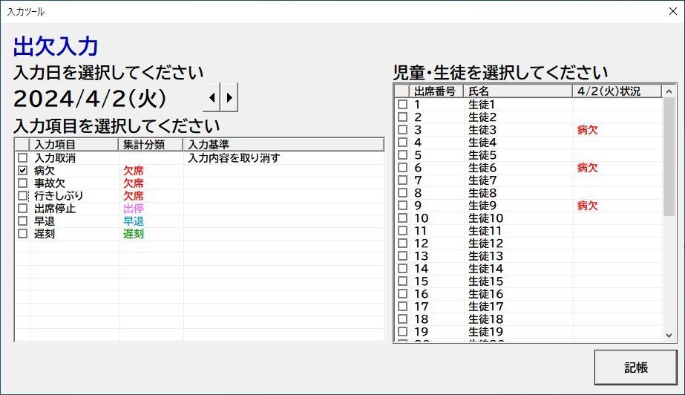Screen dimensions: 685x395
Task: Click the 記帳 button
Action: (x=635, y=368)
